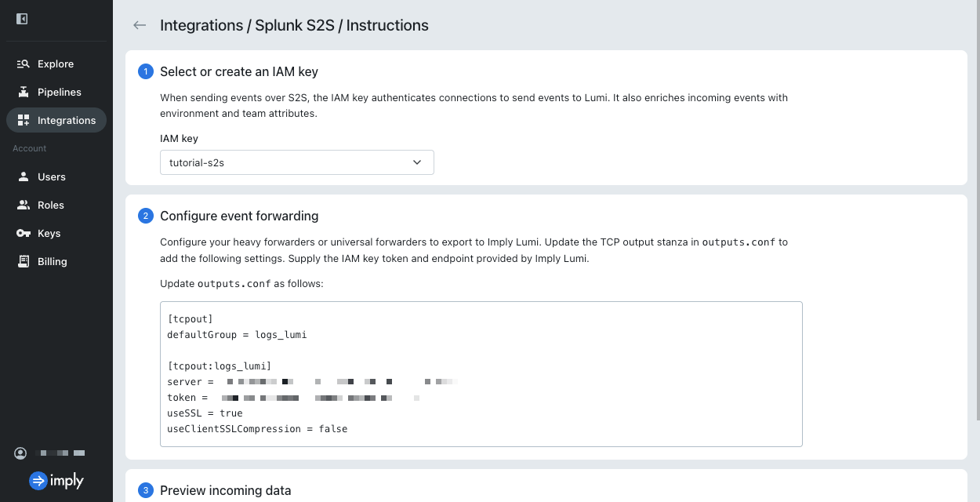Open the Keys menu item

coord(56,233)
